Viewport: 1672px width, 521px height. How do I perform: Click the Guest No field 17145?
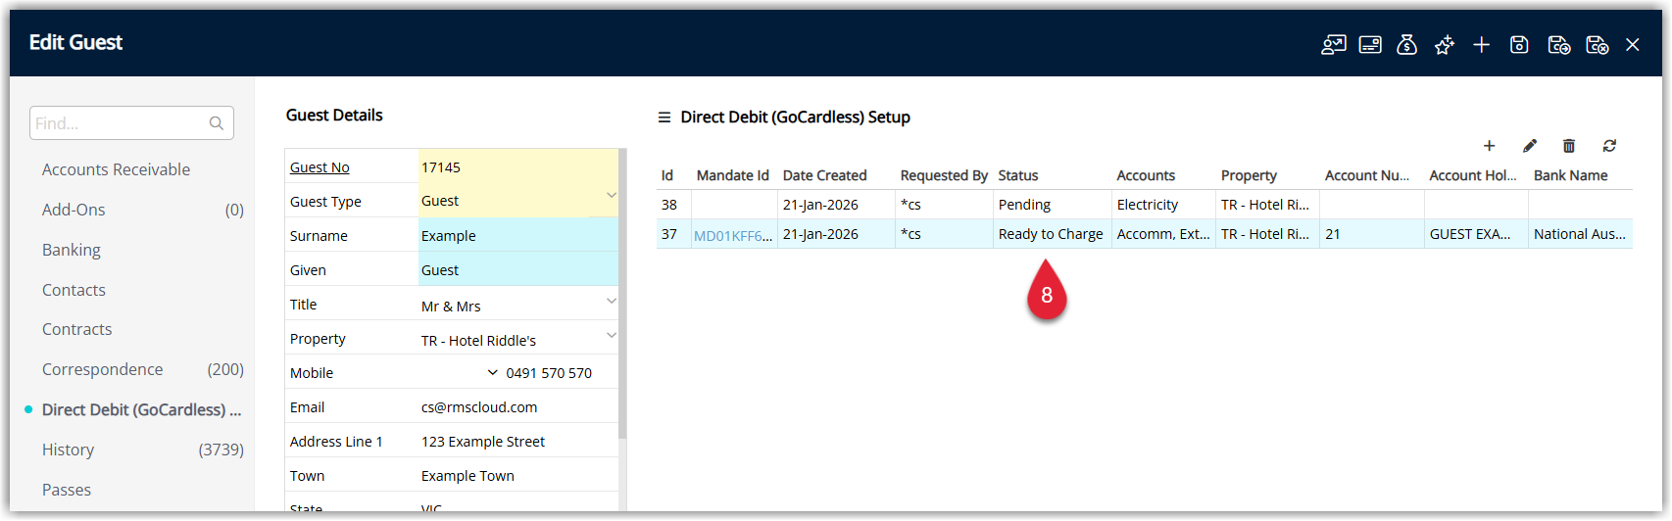(x=518, y=167)
